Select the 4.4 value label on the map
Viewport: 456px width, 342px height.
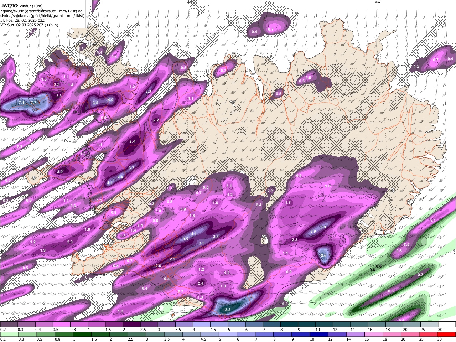(x=120, y=177)
